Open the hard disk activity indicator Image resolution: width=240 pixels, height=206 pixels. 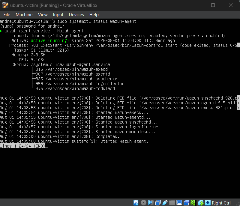tap(136, 203)
